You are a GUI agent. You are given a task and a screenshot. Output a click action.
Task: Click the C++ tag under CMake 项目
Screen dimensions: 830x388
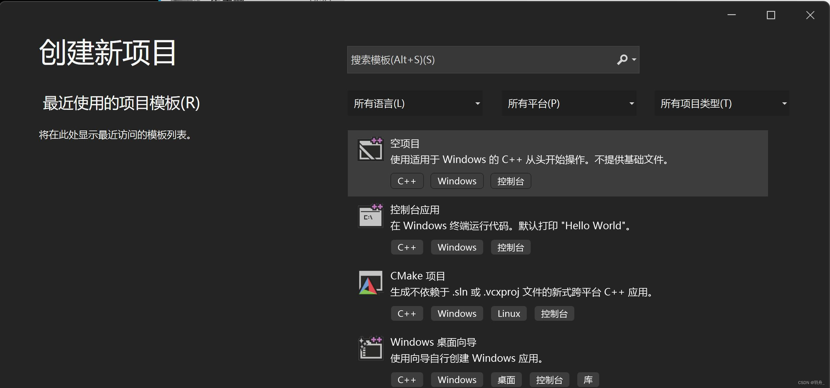click(407, 314)
